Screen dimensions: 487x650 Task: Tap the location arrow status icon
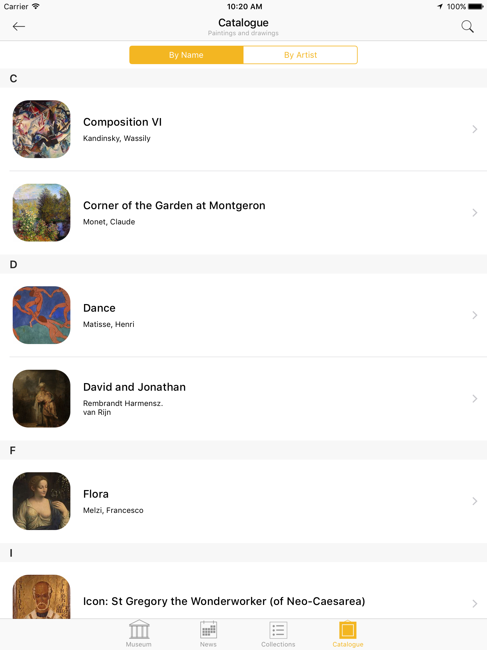click(x=440, y=6)
